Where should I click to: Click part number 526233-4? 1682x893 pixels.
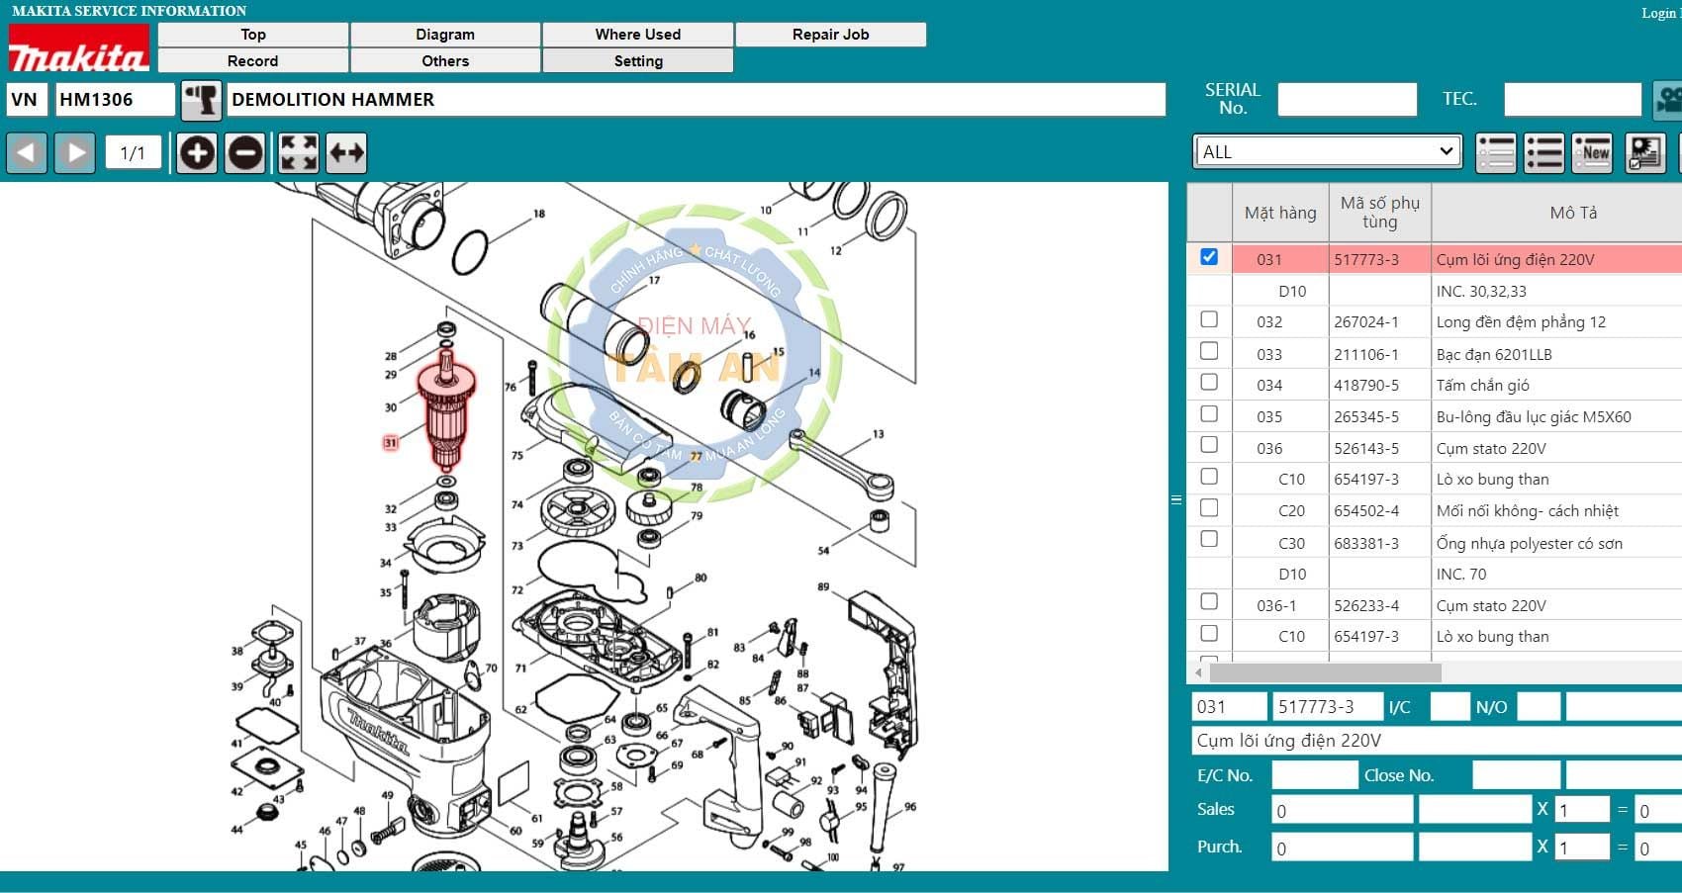[1366, 605]
